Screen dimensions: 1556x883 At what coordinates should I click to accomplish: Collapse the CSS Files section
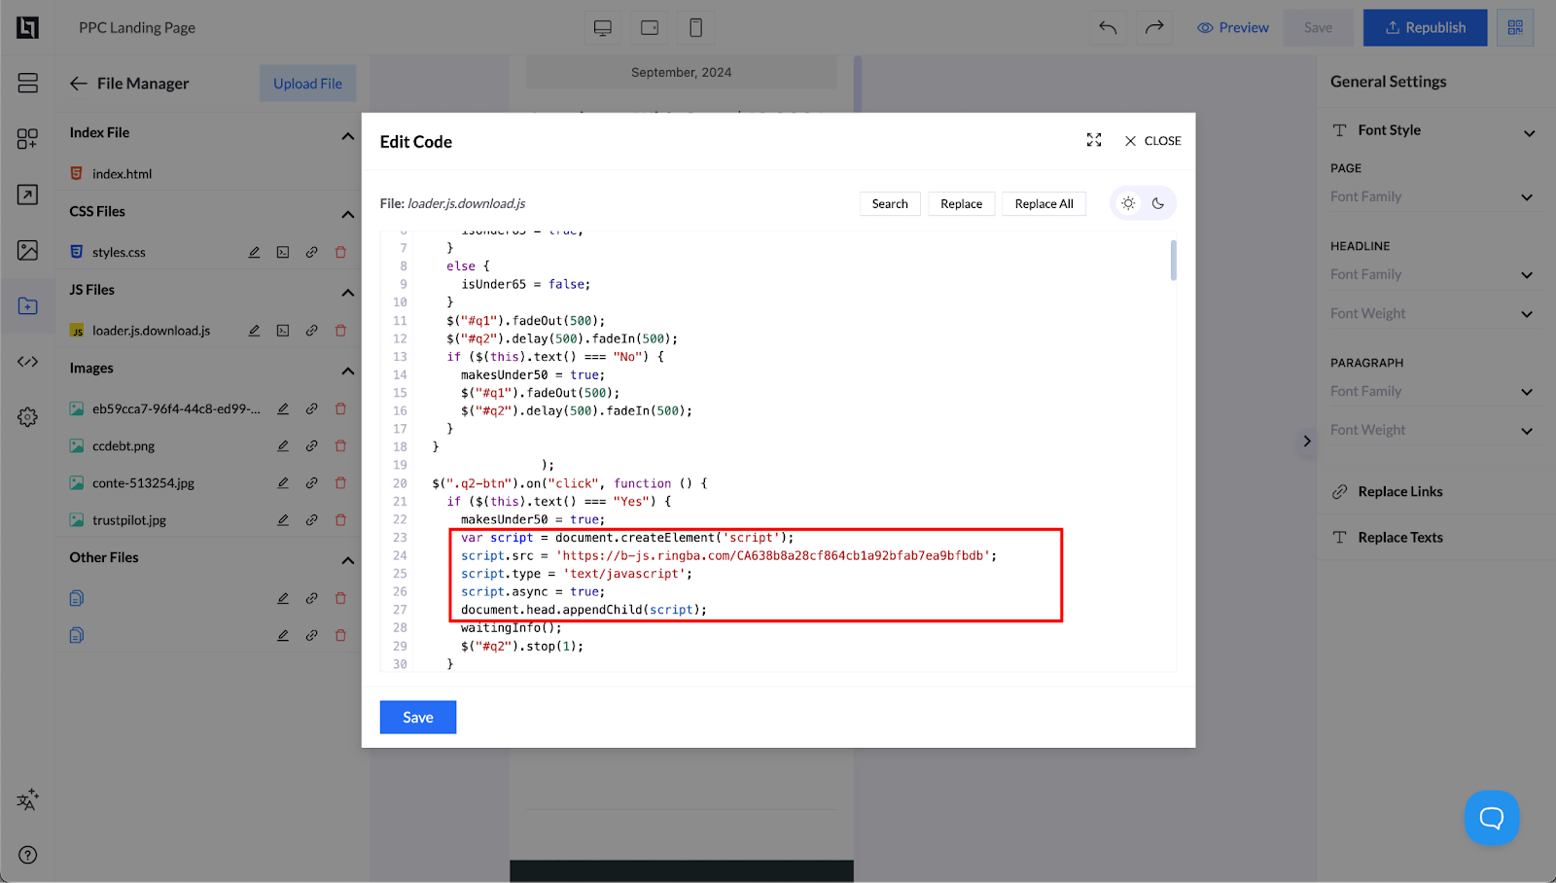point(347,214)
